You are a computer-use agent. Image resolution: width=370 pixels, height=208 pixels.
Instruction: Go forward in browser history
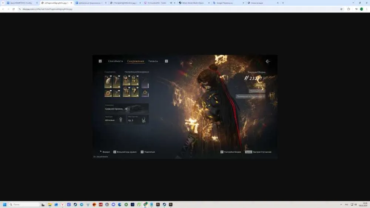[8, 9]
